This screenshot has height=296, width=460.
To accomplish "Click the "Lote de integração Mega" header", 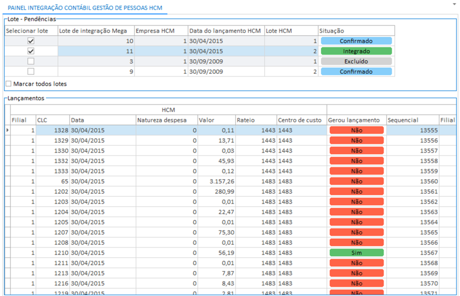I will (x=96, y=31).
